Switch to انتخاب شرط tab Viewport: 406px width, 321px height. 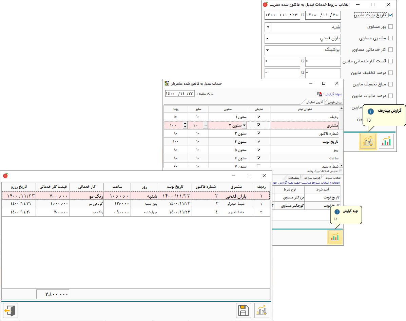pos(333,178)
